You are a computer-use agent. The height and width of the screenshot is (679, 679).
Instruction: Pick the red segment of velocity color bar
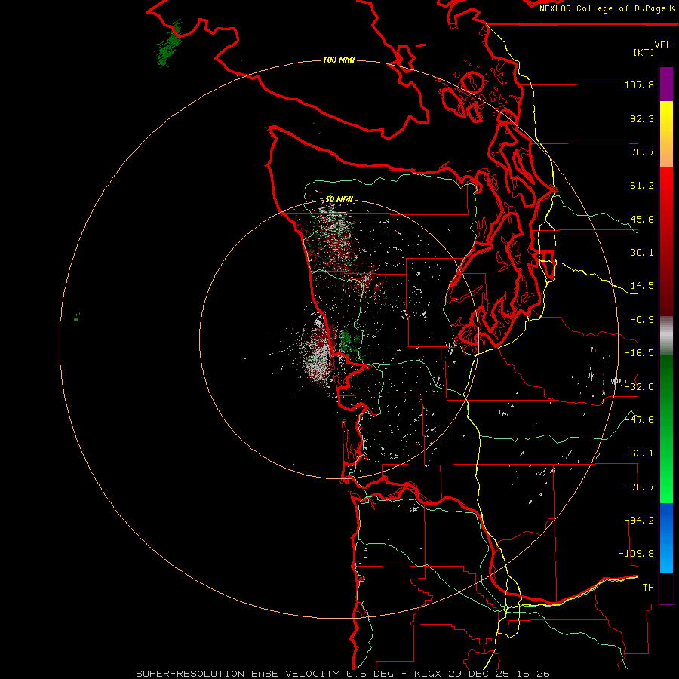pyautogui.click(x=666, y=241)
